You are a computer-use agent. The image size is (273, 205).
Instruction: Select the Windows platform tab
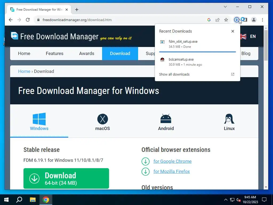[x=39, y=122]
